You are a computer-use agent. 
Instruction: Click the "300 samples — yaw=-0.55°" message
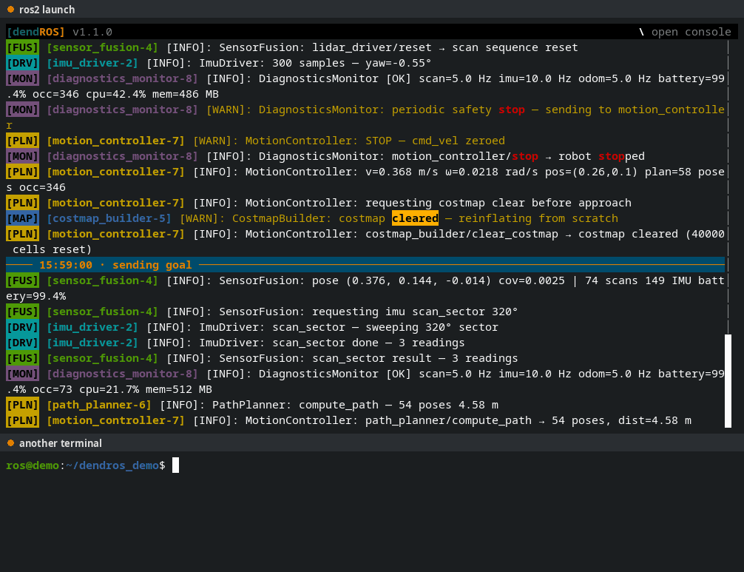pos(351,63)
